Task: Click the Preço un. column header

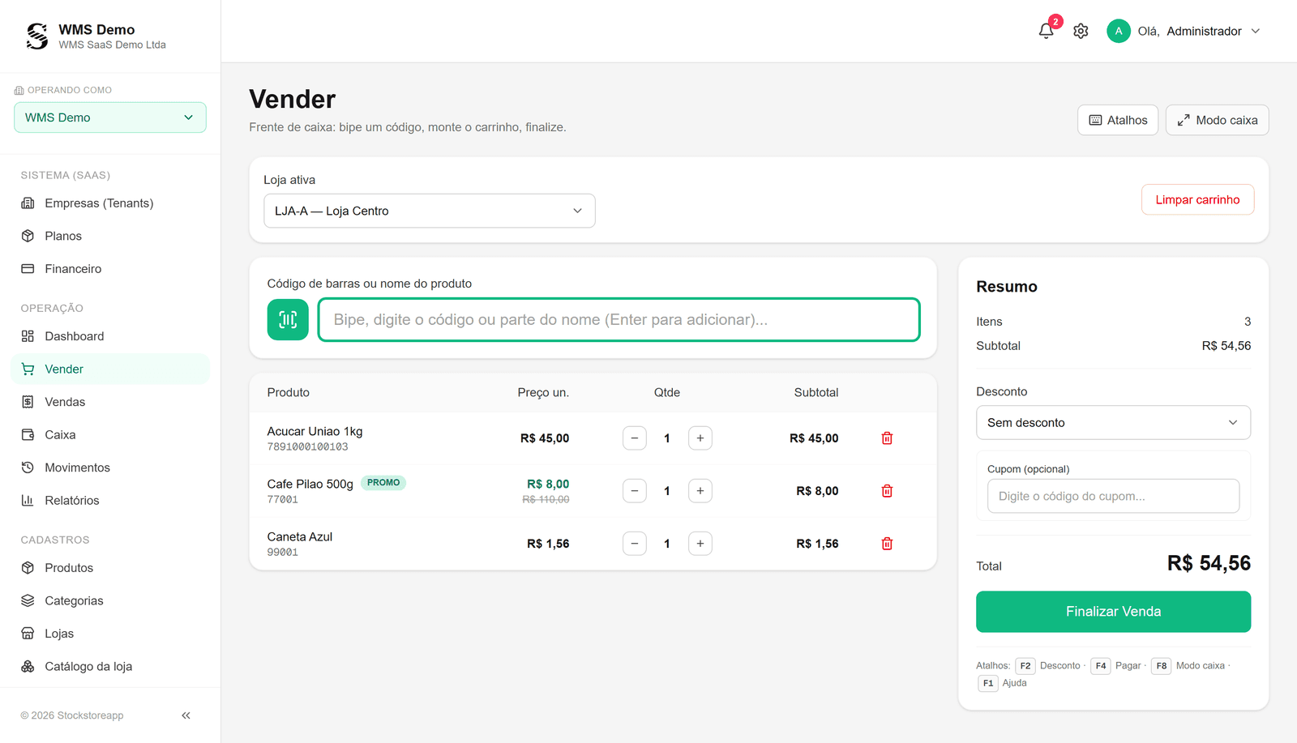Action: [x=543, y=392]
